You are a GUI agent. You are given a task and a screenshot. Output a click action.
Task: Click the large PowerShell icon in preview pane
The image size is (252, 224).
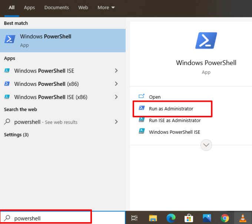(206, 40)
